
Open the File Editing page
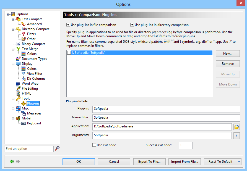click(30, 89)
